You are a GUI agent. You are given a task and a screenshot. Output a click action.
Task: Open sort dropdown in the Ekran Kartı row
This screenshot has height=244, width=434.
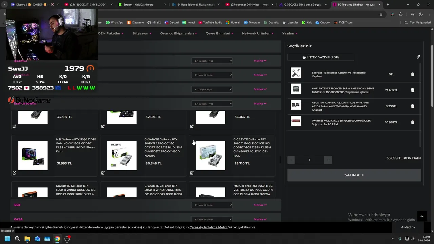212,104
